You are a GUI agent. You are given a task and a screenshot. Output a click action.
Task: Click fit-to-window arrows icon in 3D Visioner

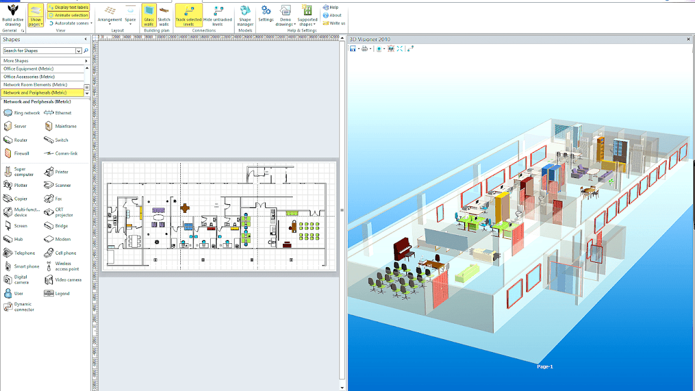point(400,49)
